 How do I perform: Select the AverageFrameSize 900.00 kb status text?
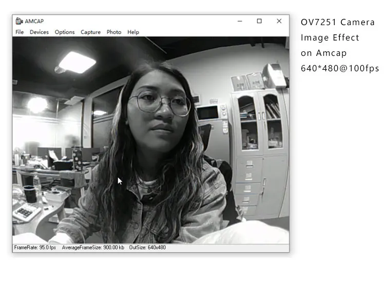93,248
